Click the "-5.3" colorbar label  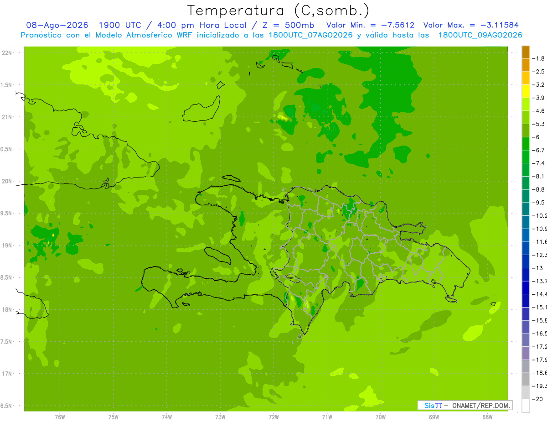pos(538,124)
